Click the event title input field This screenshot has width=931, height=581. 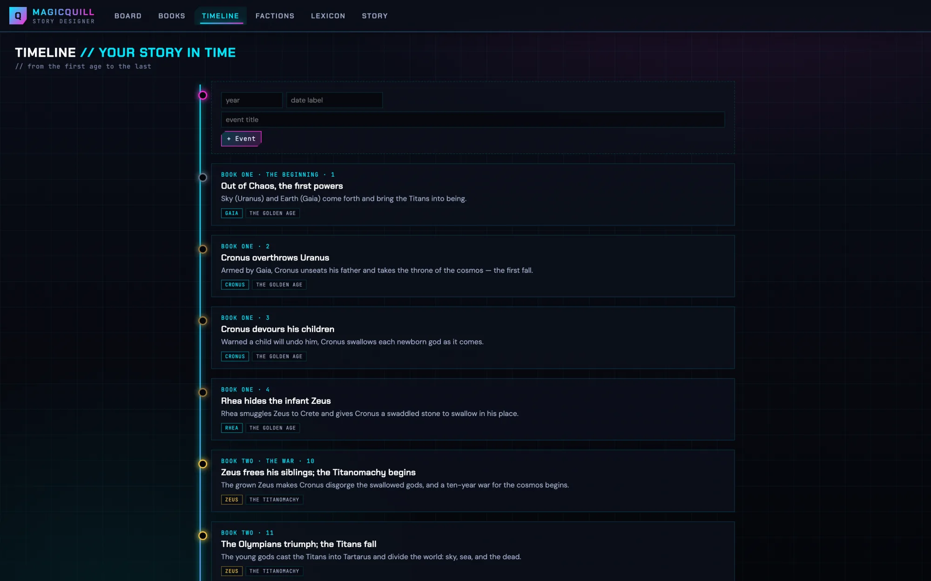click(x=472, y=119)
